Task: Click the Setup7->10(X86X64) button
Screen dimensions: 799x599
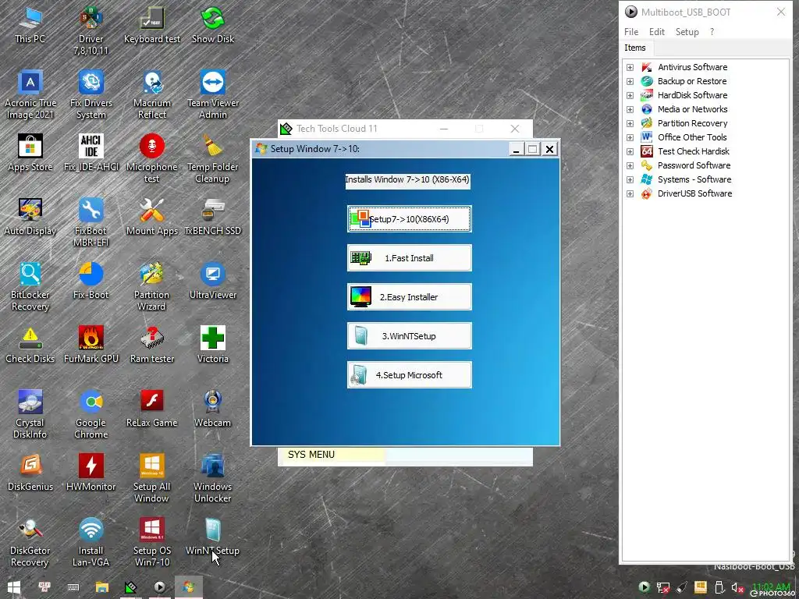Action: [409, 219]
